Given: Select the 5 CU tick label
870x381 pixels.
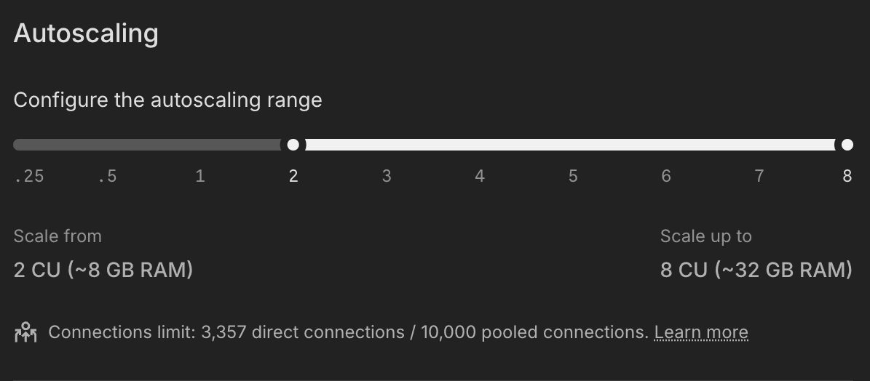Looking at the screenshot, I should [x=573, y=176].
